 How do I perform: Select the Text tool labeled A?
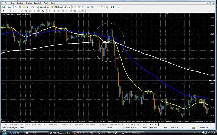point(34,11)
